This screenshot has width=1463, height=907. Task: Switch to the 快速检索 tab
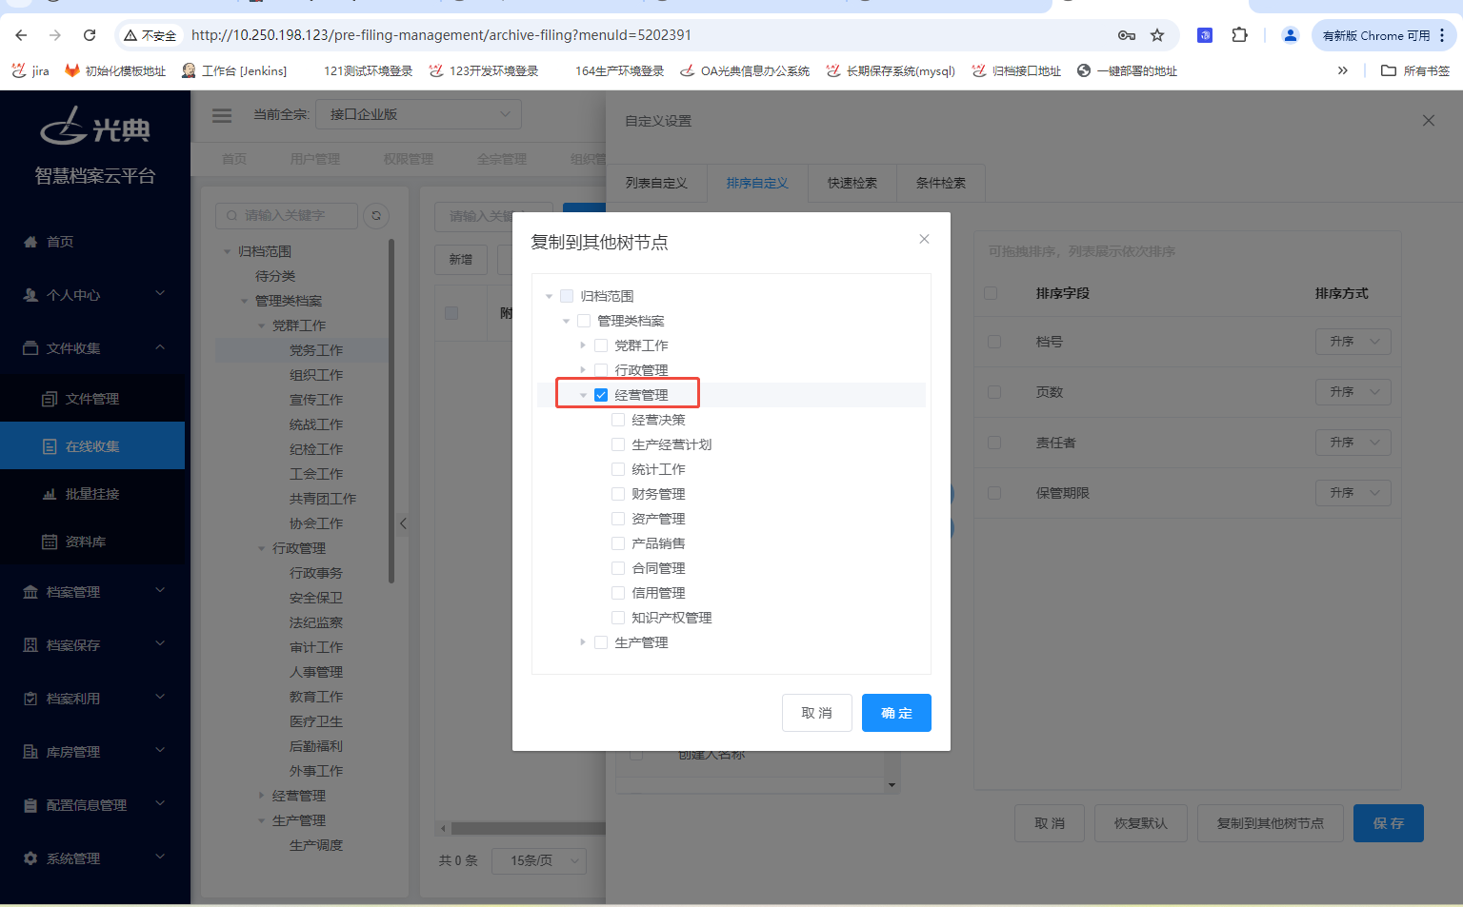(852, 183)
